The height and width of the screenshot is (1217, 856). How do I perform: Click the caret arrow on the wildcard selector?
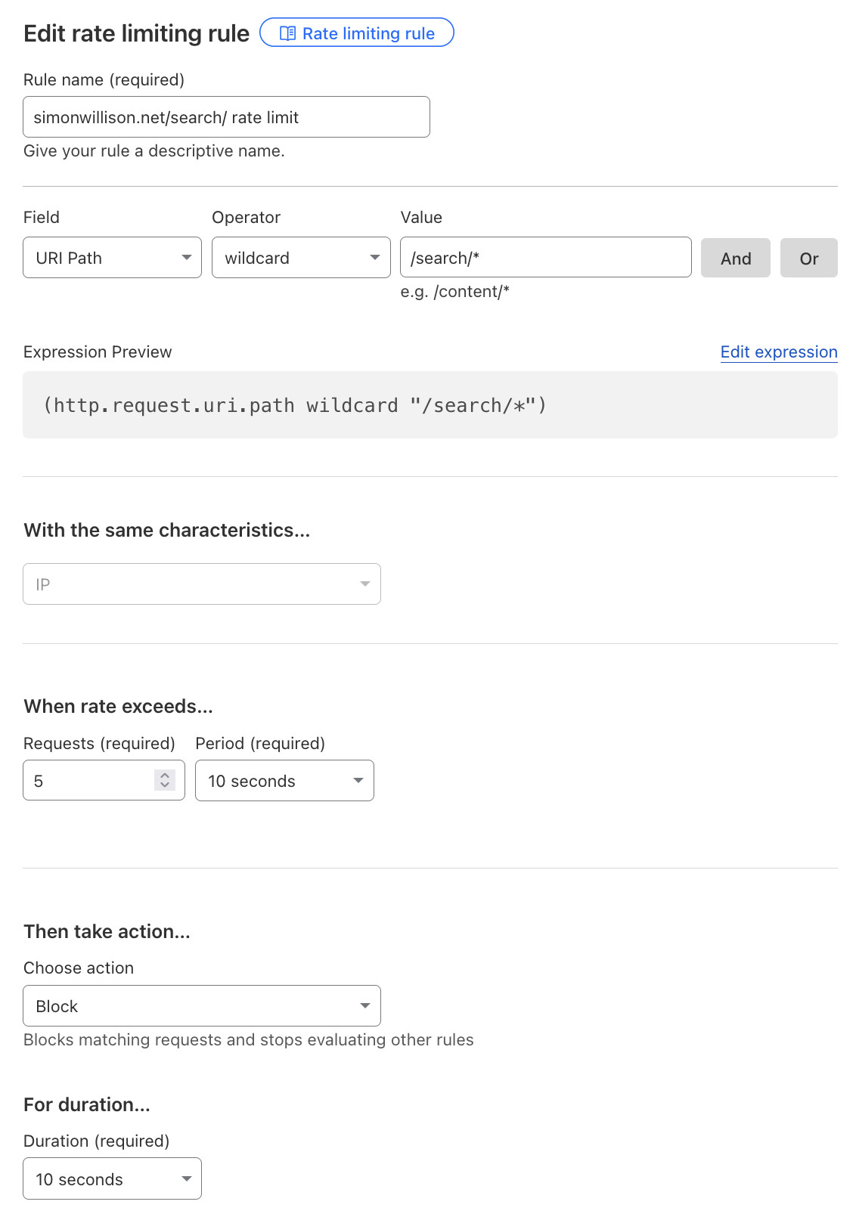[x=375, y=258]
